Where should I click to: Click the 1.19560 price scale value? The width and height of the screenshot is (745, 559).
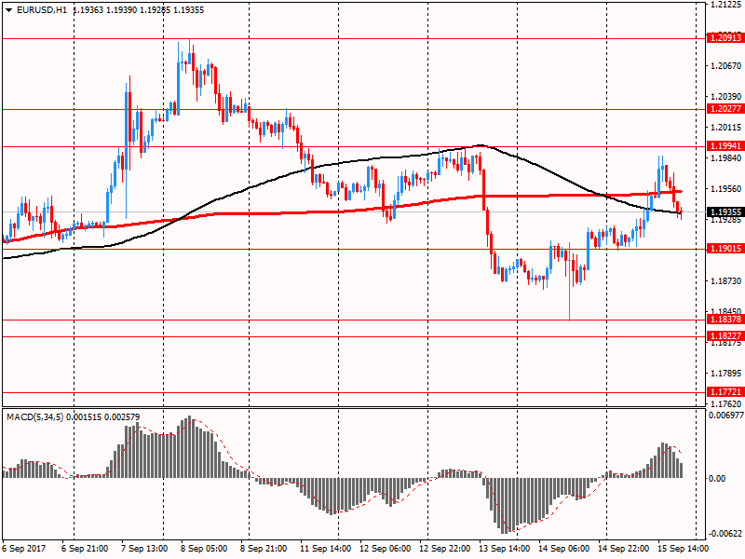pyautogui.click(x=725, y=189)
